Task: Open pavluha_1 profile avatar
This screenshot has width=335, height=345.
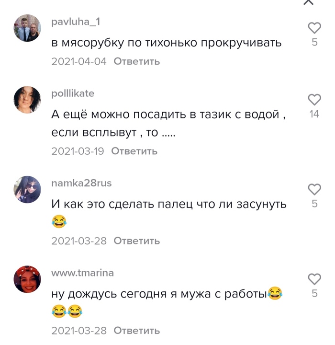Action: pos(27,28)
